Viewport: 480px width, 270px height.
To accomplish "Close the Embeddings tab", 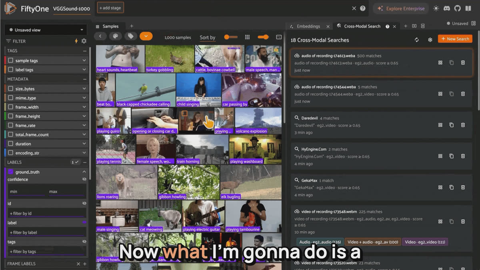I will (x=328, y=26).
